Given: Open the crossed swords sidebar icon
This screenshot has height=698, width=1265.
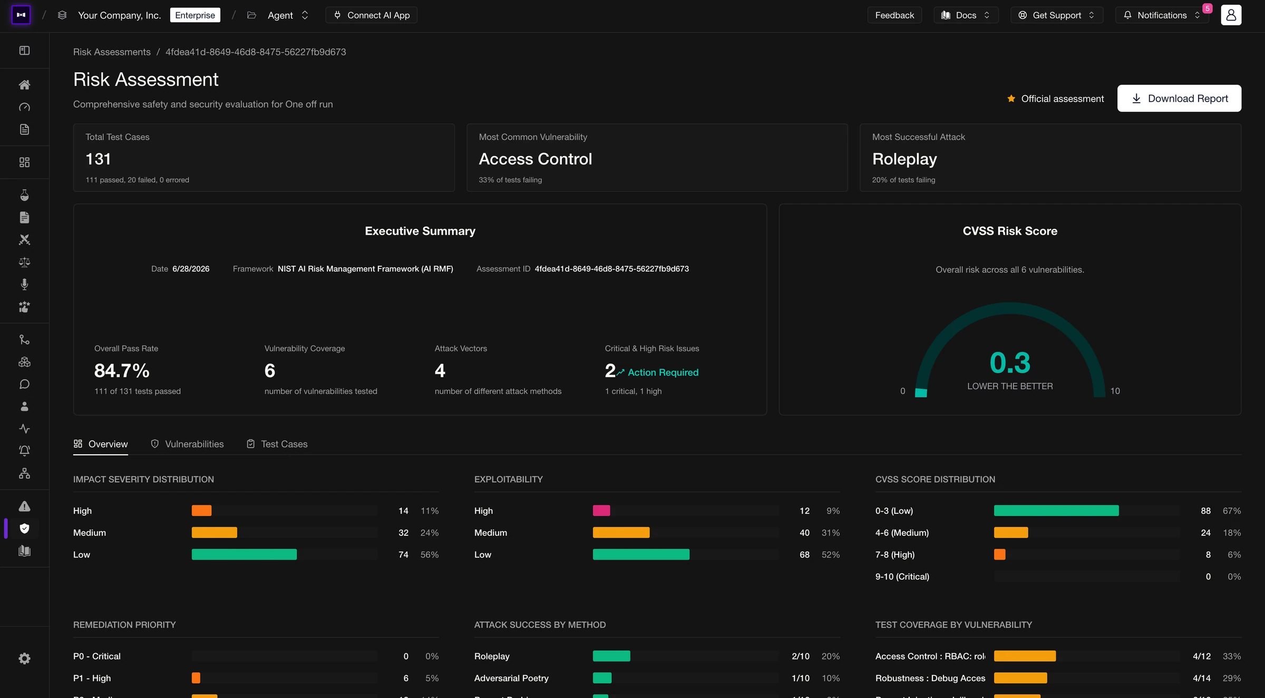Looking at the screenshot, I should [x=24, y=240].
